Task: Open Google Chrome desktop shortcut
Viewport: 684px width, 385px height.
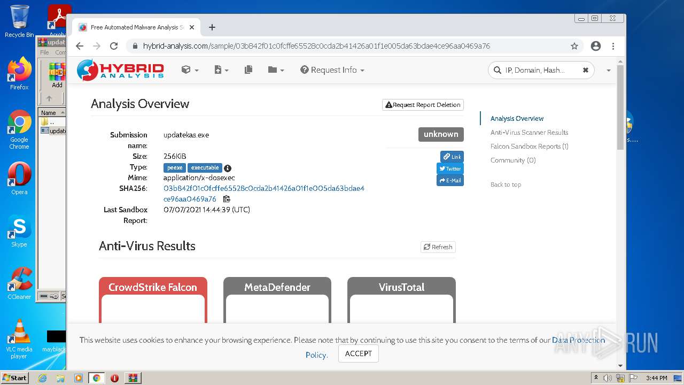Action: click(19, 129)
